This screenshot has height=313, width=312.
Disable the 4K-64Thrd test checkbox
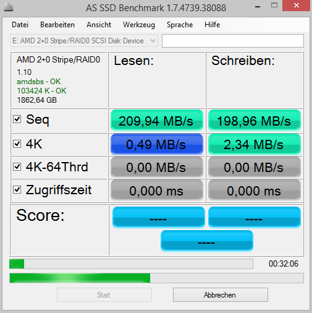[x=17, y=167]
